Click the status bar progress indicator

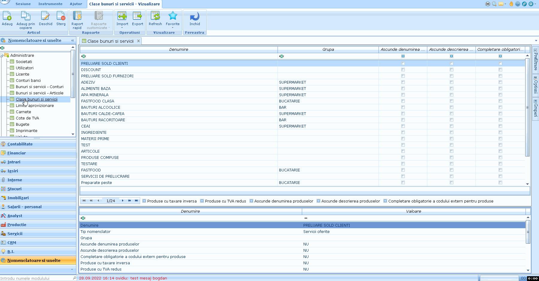coord(499,278)
